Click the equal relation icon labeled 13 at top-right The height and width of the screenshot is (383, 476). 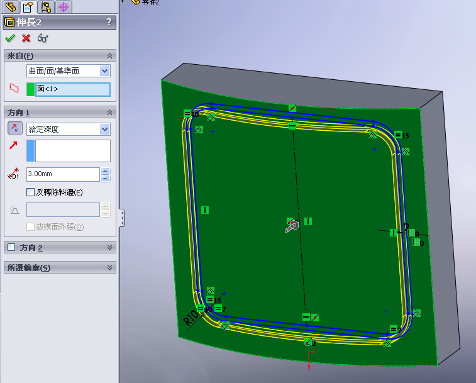[397, 135]
